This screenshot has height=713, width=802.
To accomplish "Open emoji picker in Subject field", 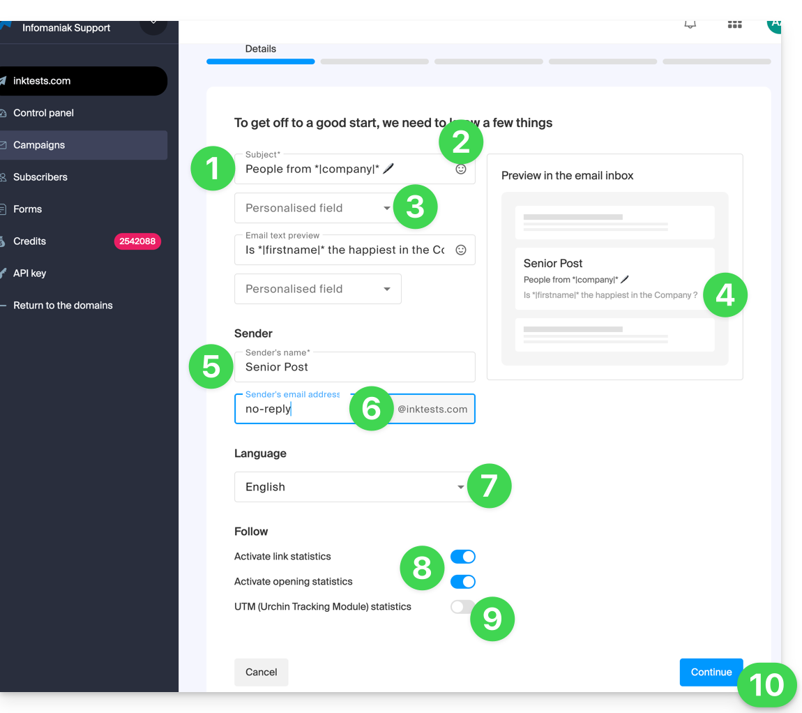I will click(460, 169).
